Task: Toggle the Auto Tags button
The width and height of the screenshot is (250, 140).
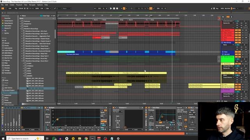Action: pyautogui.click(x=45, y=16)
